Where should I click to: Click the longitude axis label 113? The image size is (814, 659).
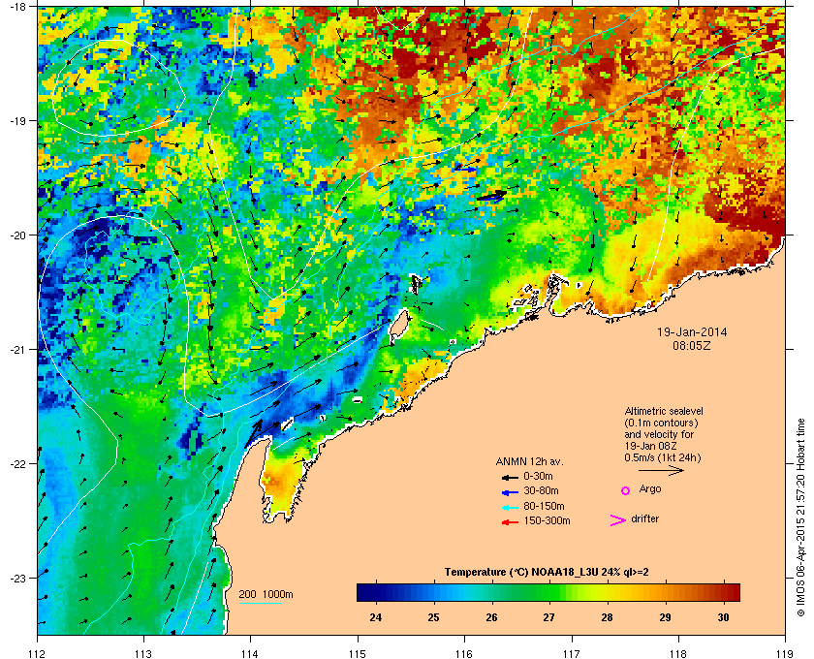(143, 653)
